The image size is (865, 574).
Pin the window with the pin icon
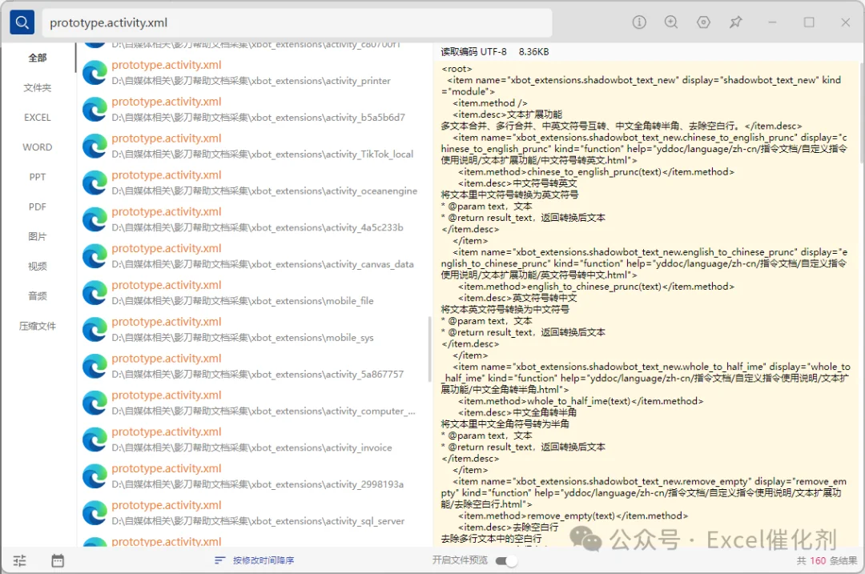(x=736, y=22)
